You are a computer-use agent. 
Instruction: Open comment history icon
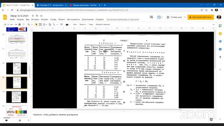pyautogui.click(x=151, y=17)
